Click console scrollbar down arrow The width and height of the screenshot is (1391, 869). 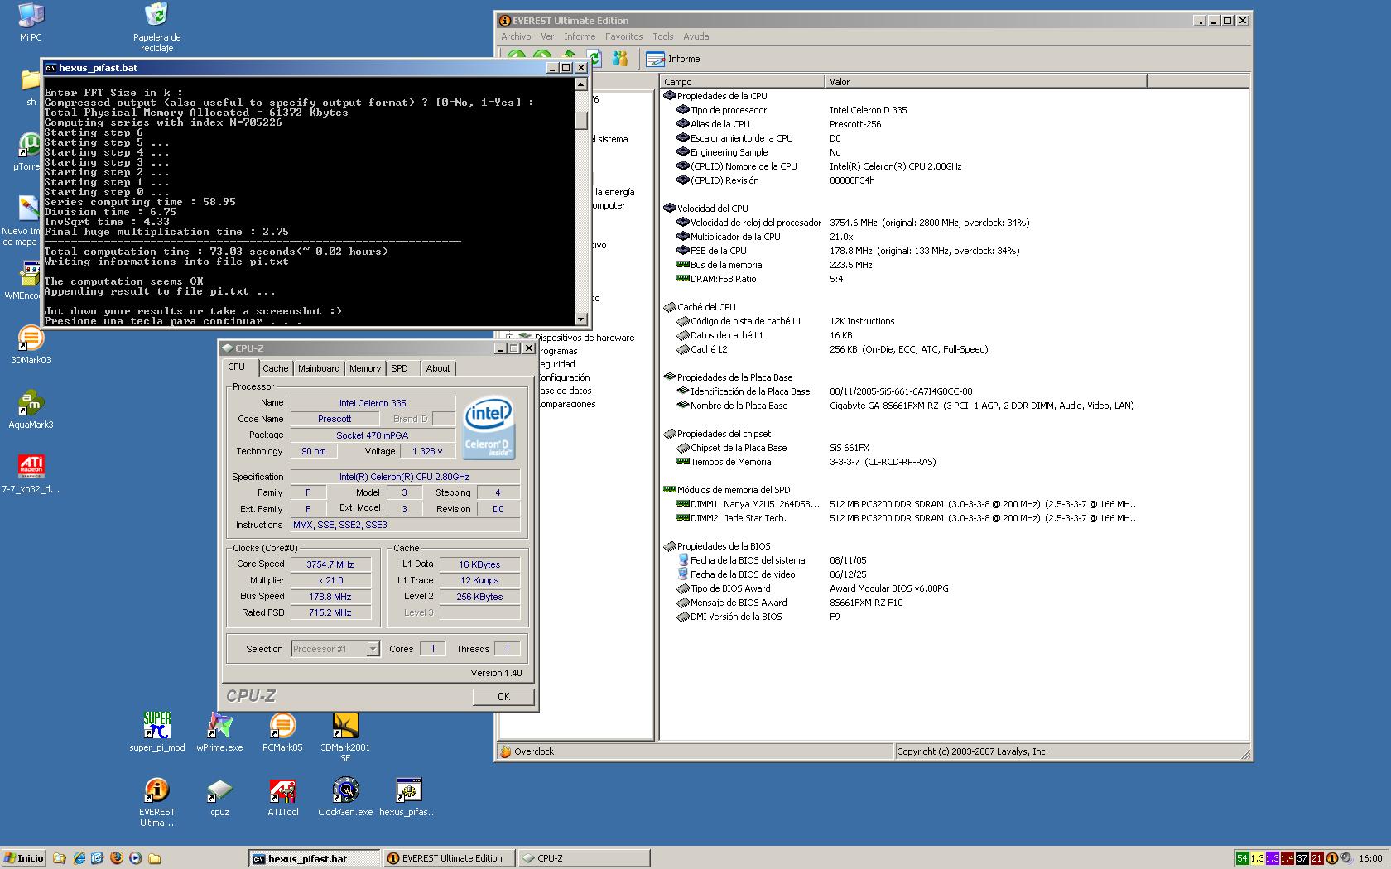click(581, 319)
